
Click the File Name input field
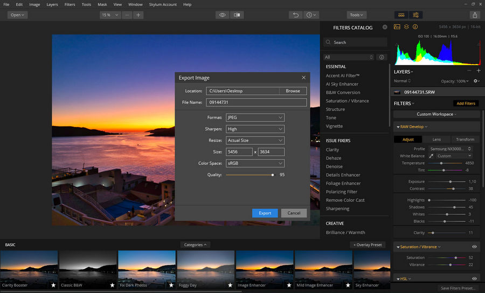pyautogui.click(x=257, y=102)
